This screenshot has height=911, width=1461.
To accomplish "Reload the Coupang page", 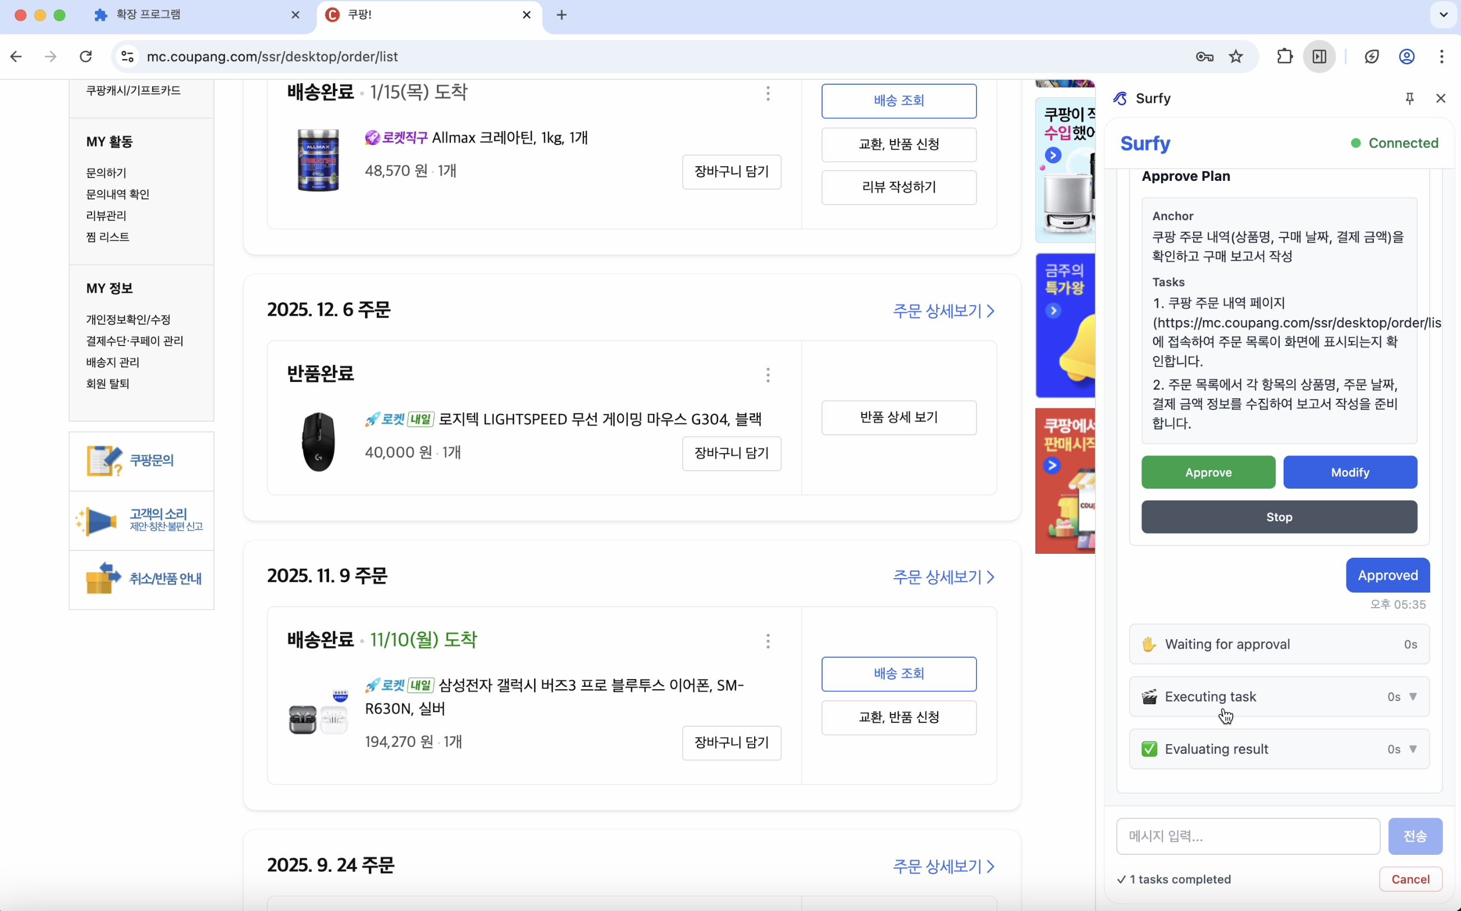I will coord(86,57).
